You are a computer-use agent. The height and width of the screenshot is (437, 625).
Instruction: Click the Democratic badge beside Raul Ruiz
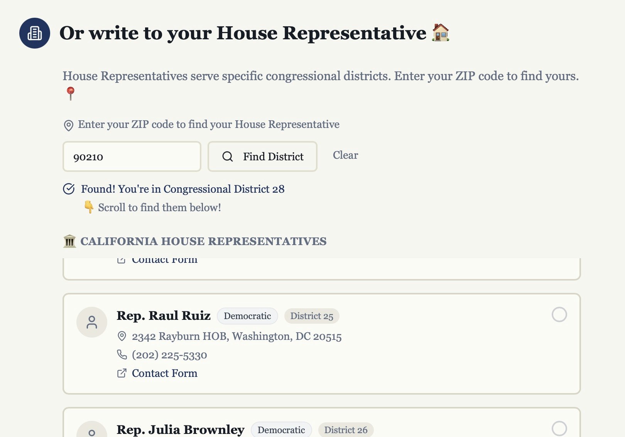point(247,316)
